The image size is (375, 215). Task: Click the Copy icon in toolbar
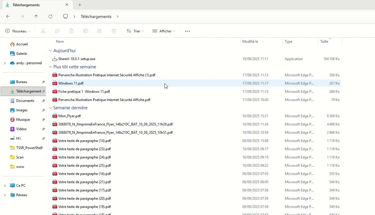coord(57,31)
